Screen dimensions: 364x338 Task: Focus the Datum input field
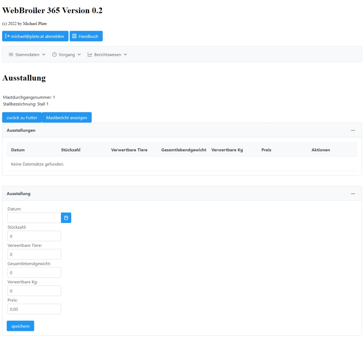coord(34,218)
